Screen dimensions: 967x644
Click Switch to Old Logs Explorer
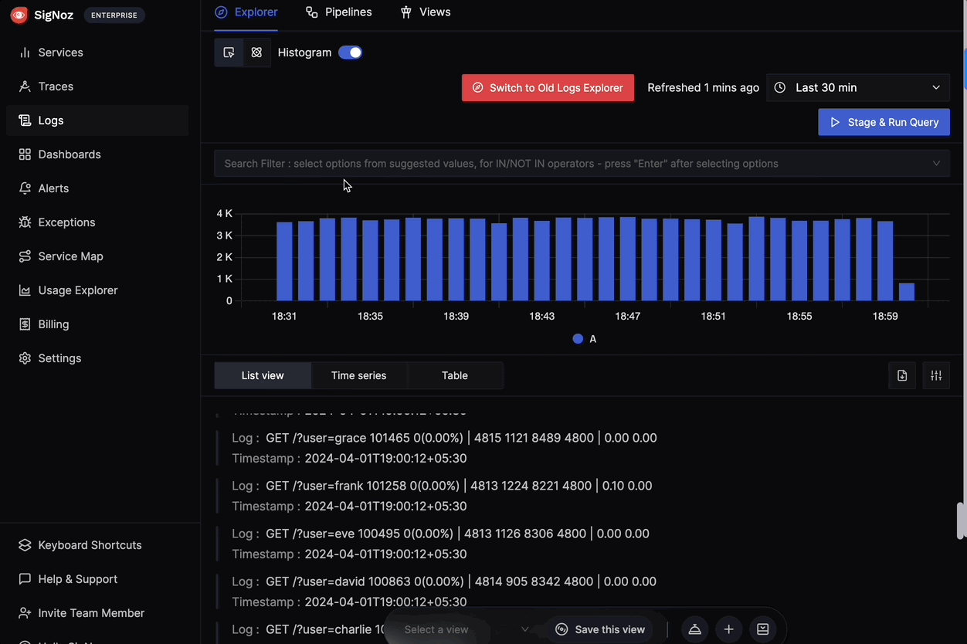[x=548, y=88]
